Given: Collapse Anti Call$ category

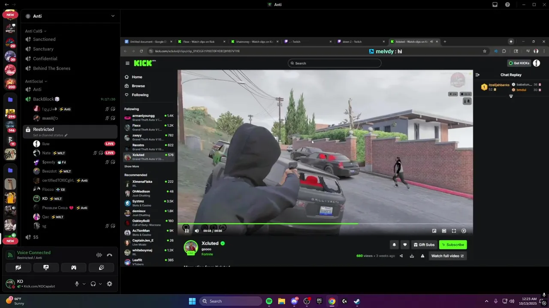Looking at the screenshot, I should coord(36,31).
